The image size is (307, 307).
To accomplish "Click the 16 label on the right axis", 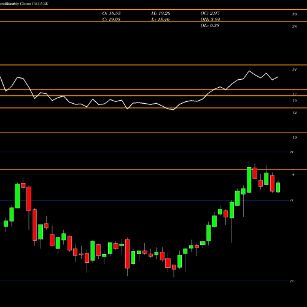I will pyautogui.click(x=294, y=101).
